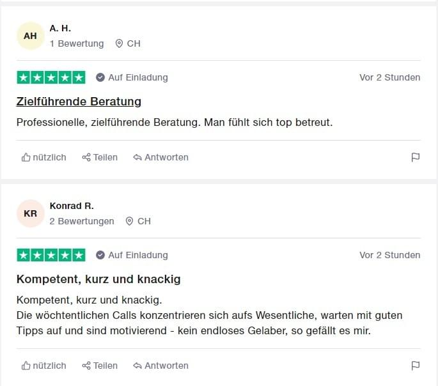Mark Konrad R.'s review as nützlich
The width and height of the screenshot is (438, 386).
pos(44,366)
